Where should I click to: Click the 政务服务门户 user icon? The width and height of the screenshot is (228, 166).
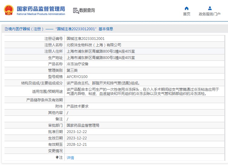coord(210,8)
